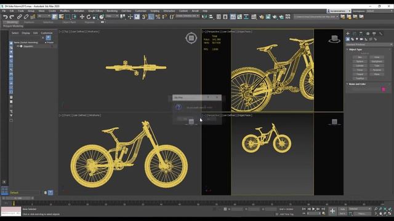Expand the tree row in Scene Explorer
The height and width of the screenshot is (221, 394).
(17, 47)
